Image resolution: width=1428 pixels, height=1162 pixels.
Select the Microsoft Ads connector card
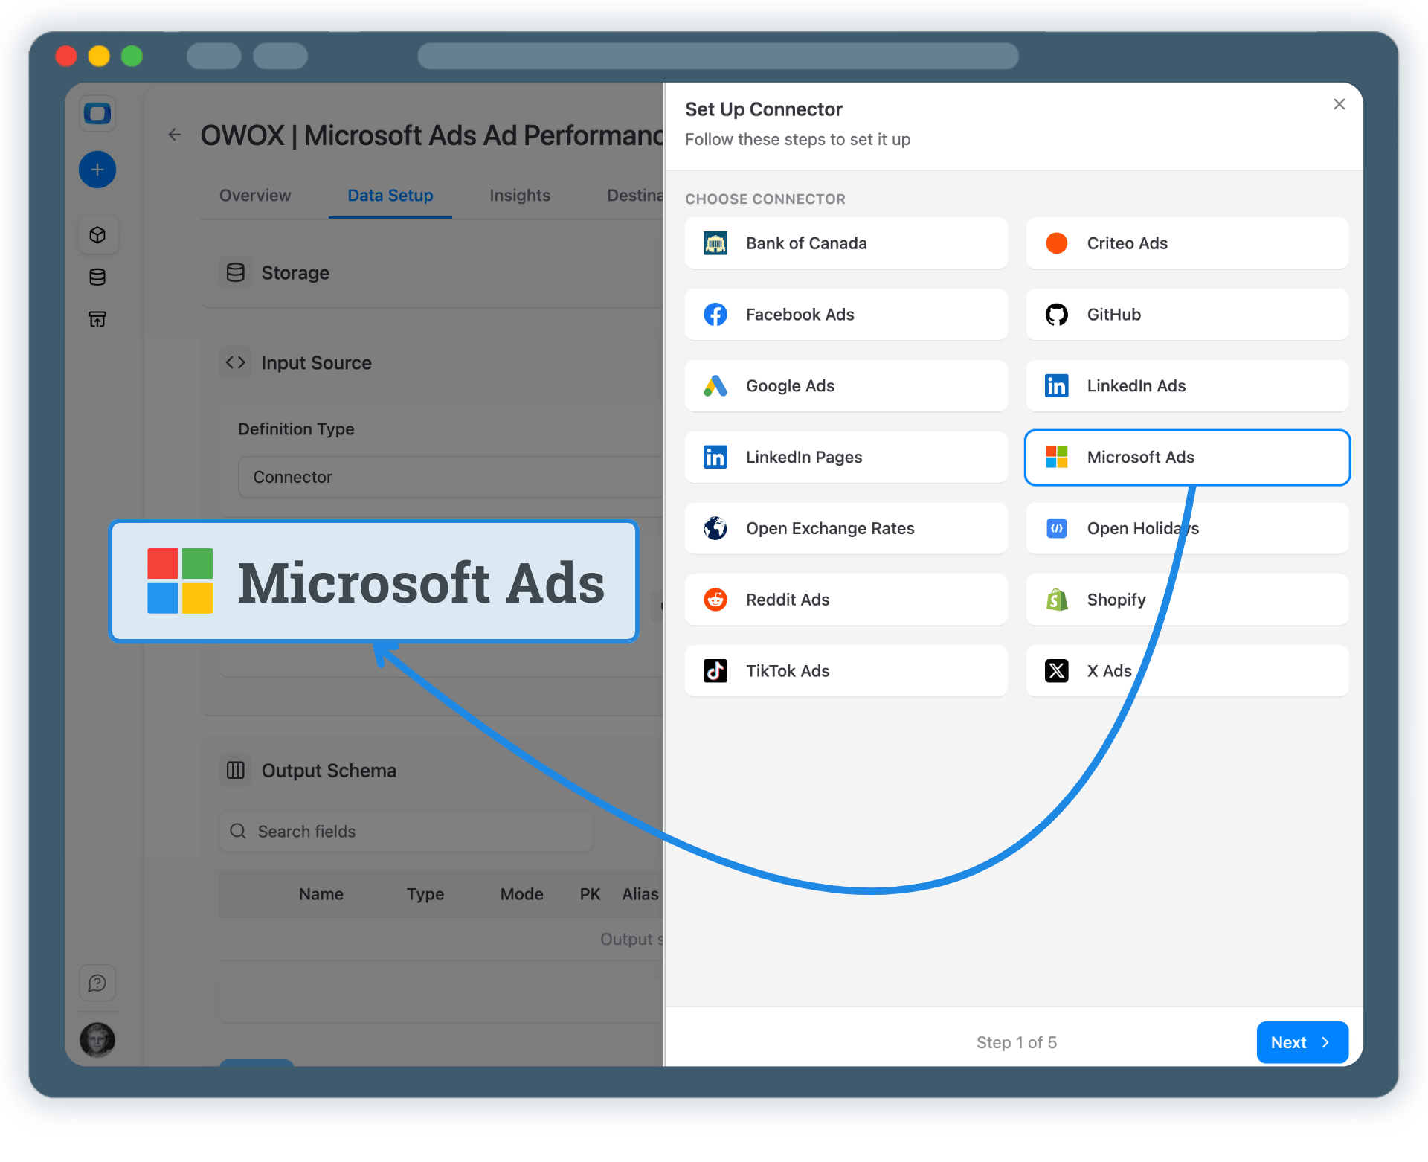tap(1186, 457)
